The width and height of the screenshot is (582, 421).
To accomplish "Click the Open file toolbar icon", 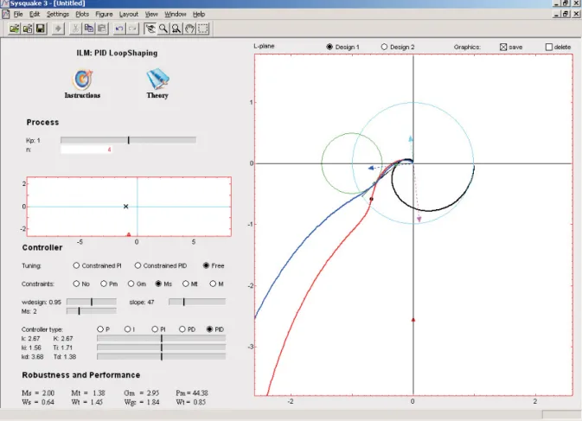I will pyautogui.click(x=14, y=29).
